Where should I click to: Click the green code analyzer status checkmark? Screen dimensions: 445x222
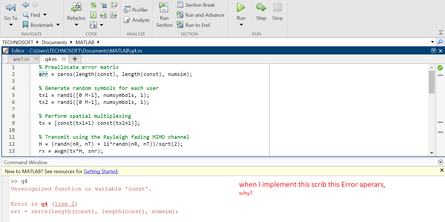440,68
